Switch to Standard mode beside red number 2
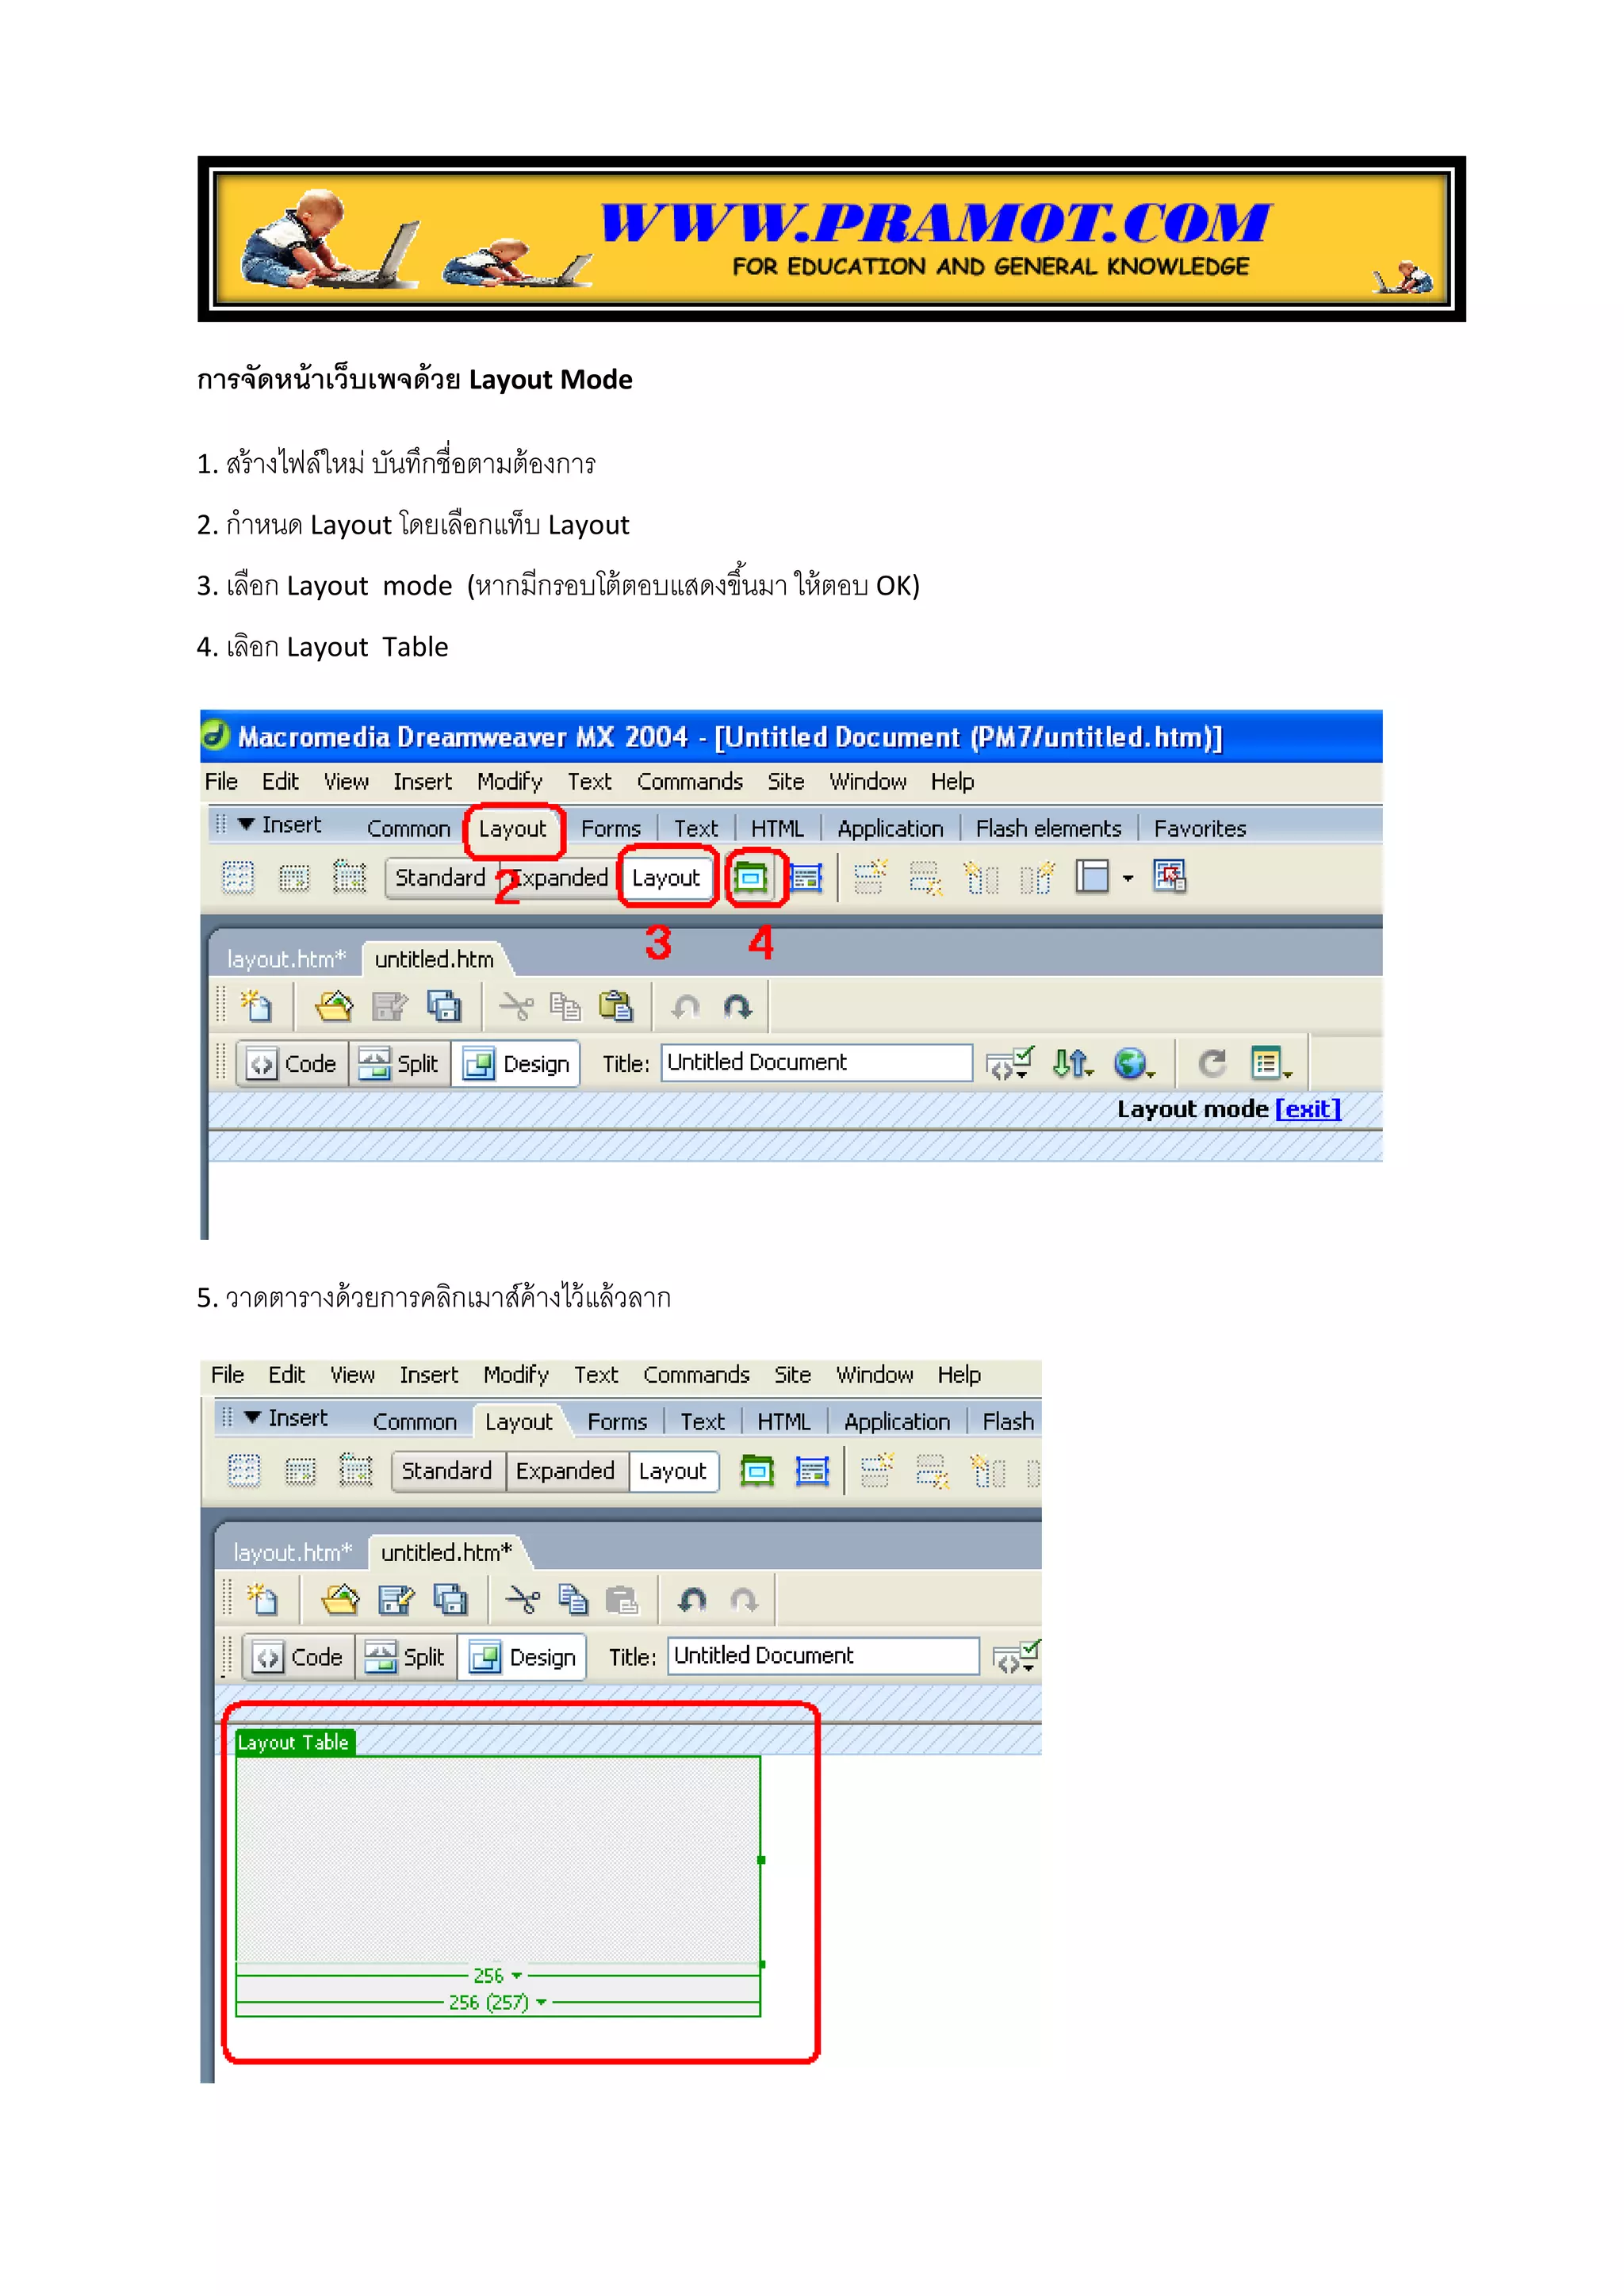Image resolution: width=1624 pixels, height=2296 pixels. [439, 878]
